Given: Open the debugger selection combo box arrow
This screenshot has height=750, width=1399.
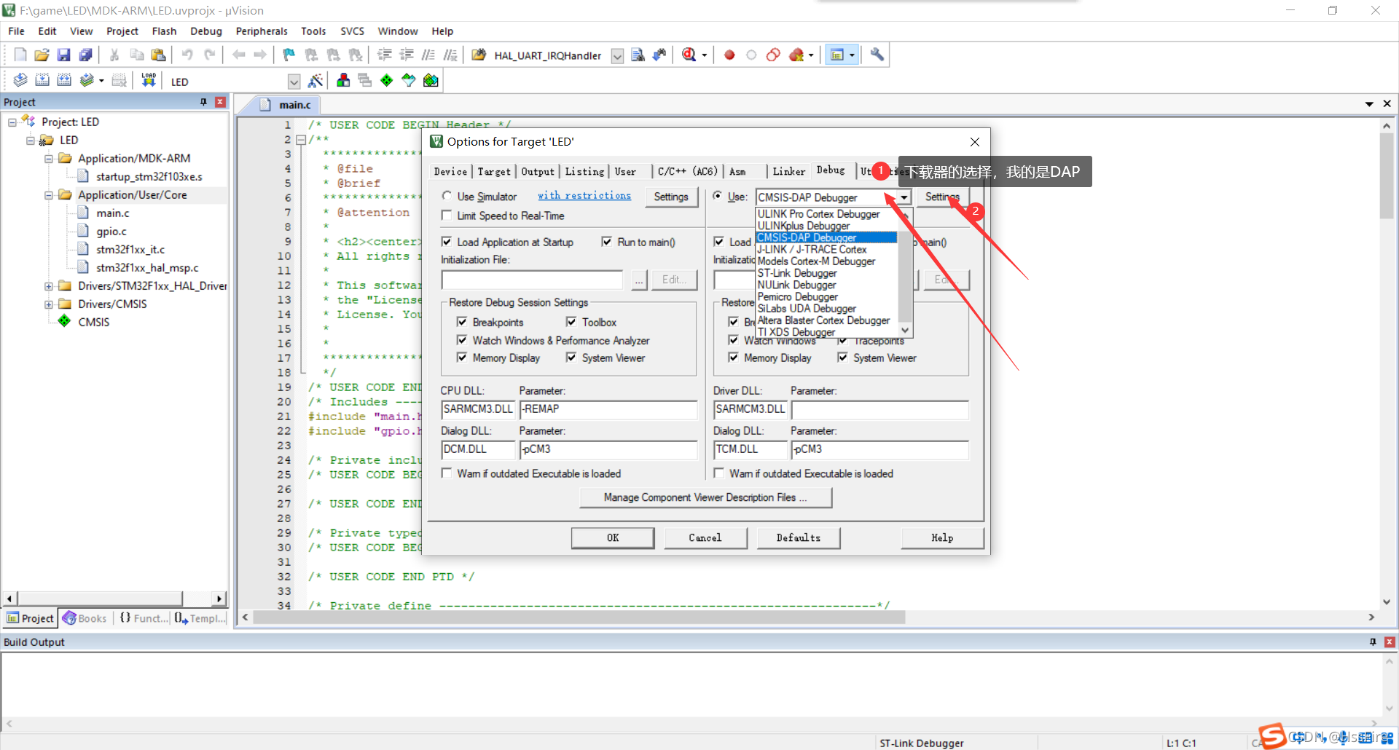Looking at the screenshot, I should (x=904, y=197).
